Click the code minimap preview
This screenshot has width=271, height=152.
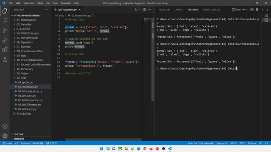pyautogui.click(x=147, y=20)
